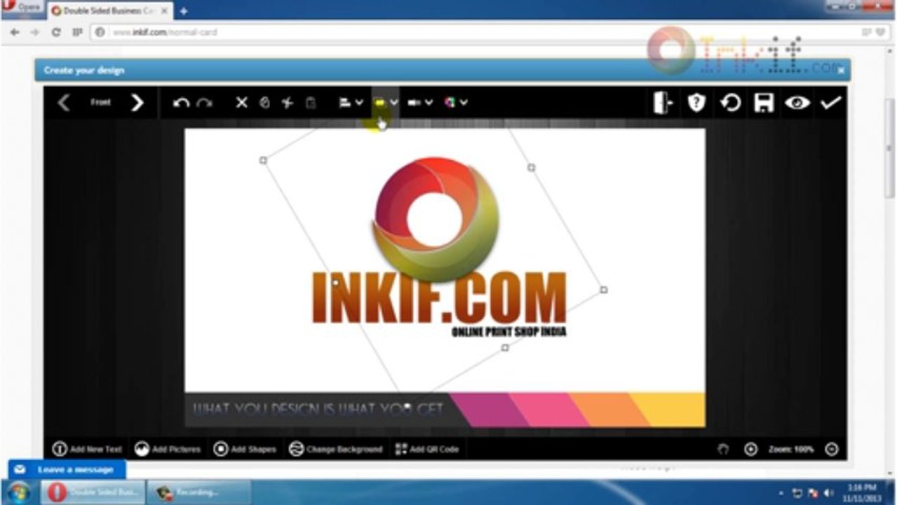The width and height of the screenshot is (897, 505).
Task: Delete selected object with X icon
Action: [241, 102]
